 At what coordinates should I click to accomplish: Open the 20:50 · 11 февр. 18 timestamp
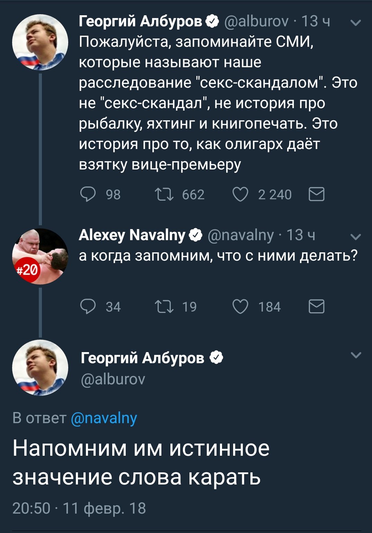point(79,508)
